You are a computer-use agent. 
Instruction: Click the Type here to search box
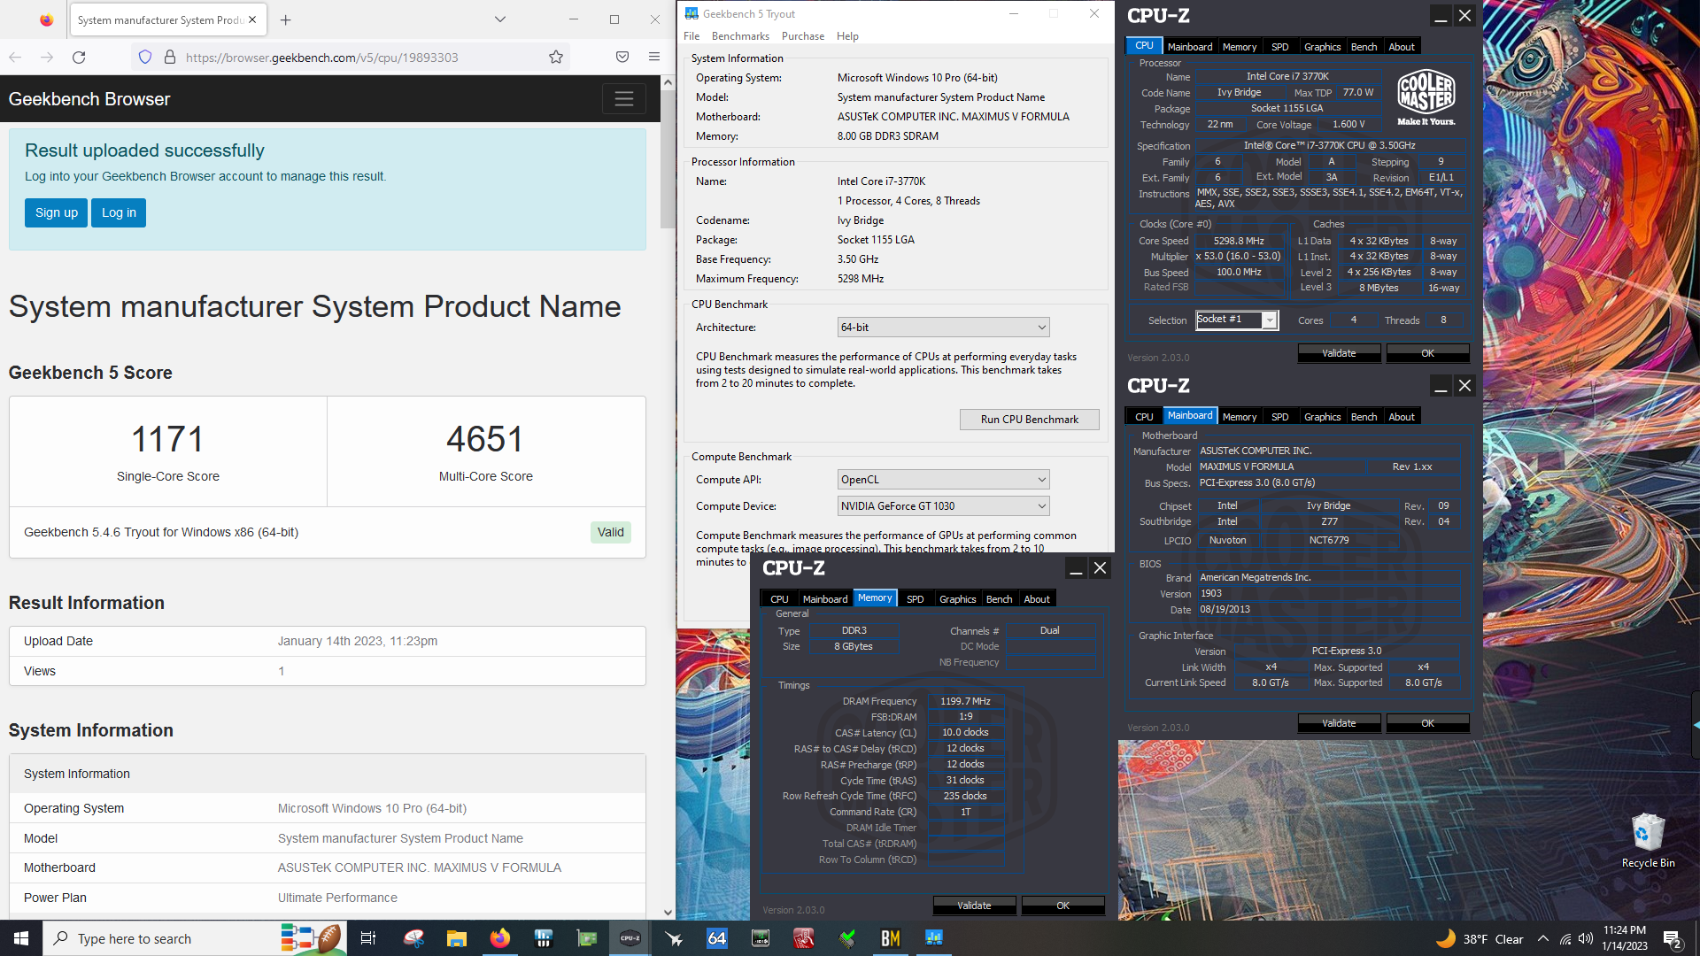[195, 938]
